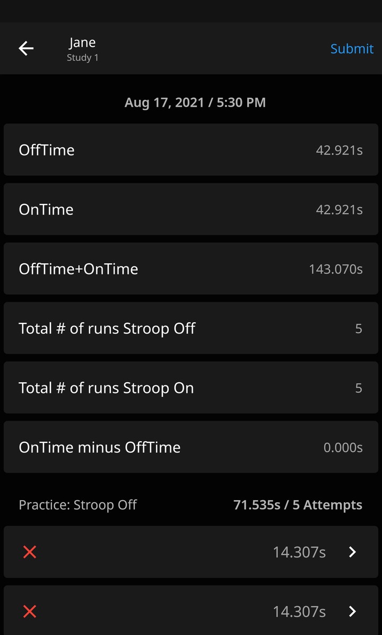Submit the Stroop results
382x635 pixels.
(352, 49)
